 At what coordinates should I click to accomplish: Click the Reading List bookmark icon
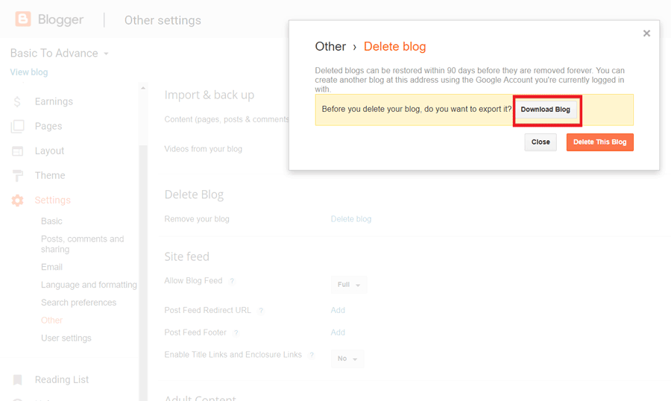(x=17, y=380)
